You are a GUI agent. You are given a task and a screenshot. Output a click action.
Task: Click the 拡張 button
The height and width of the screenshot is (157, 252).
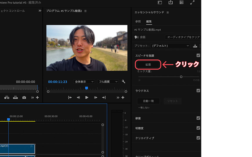148,65
